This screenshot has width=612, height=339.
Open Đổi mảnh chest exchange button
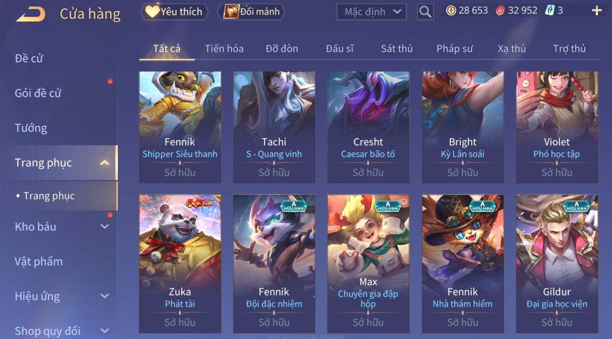(x=251, y=12)
